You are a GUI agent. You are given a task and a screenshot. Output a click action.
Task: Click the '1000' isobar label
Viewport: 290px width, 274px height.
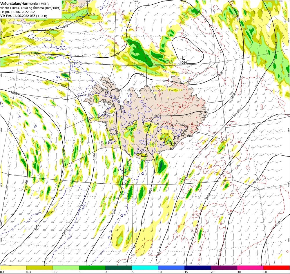(x=26, y=183)
